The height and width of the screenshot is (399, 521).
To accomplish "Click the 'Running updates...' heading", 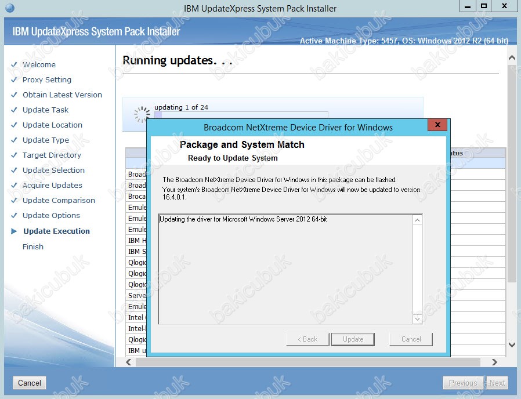I will tap(177, 60).
